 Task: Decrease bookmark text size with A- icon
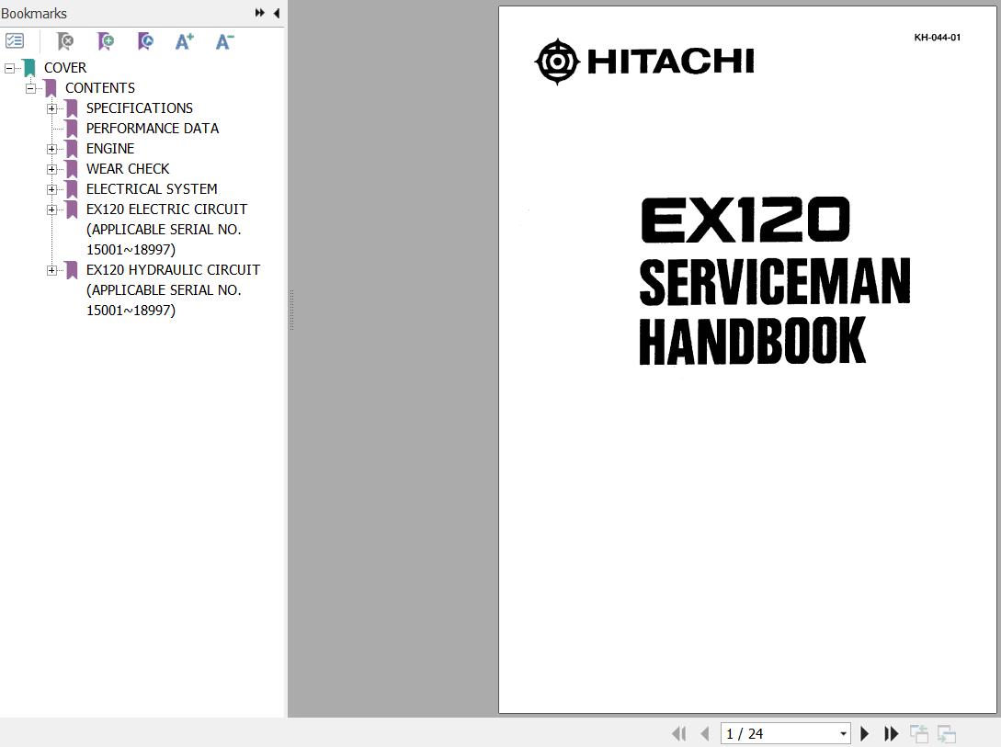(x=224, y=41)
